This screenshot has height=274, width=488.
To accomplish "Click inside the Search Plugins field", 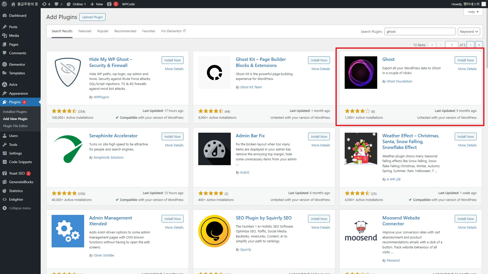I will pos(420,31).
